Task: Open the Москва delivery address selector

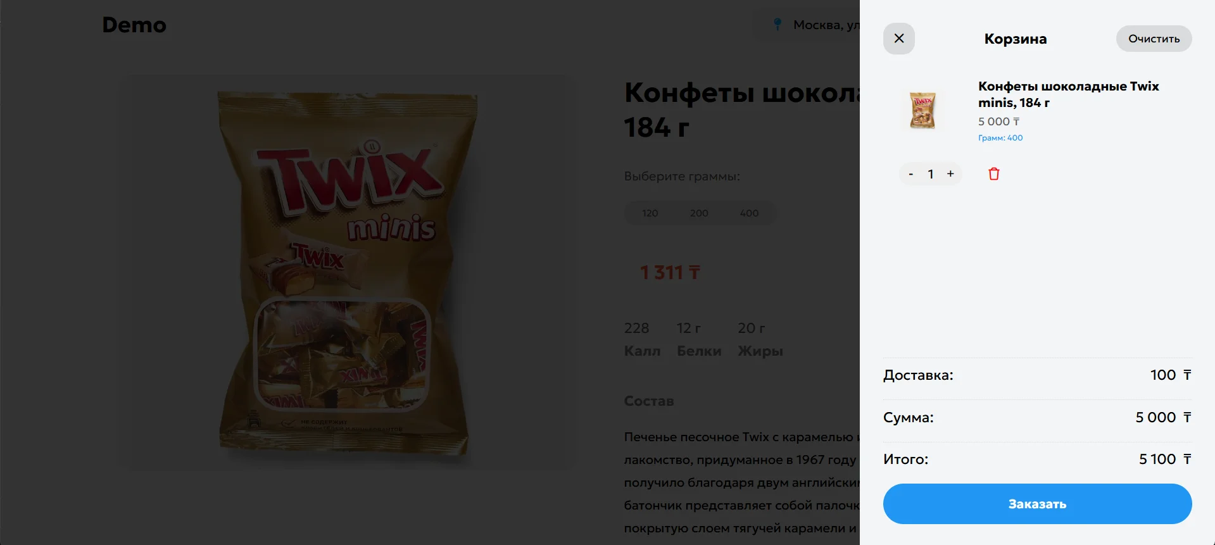Action: pyautogui.click(x=817, y=25)
